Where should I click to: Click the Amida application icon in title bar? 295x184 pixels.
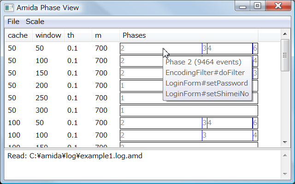pyautogui.click(x=9, y=8)
